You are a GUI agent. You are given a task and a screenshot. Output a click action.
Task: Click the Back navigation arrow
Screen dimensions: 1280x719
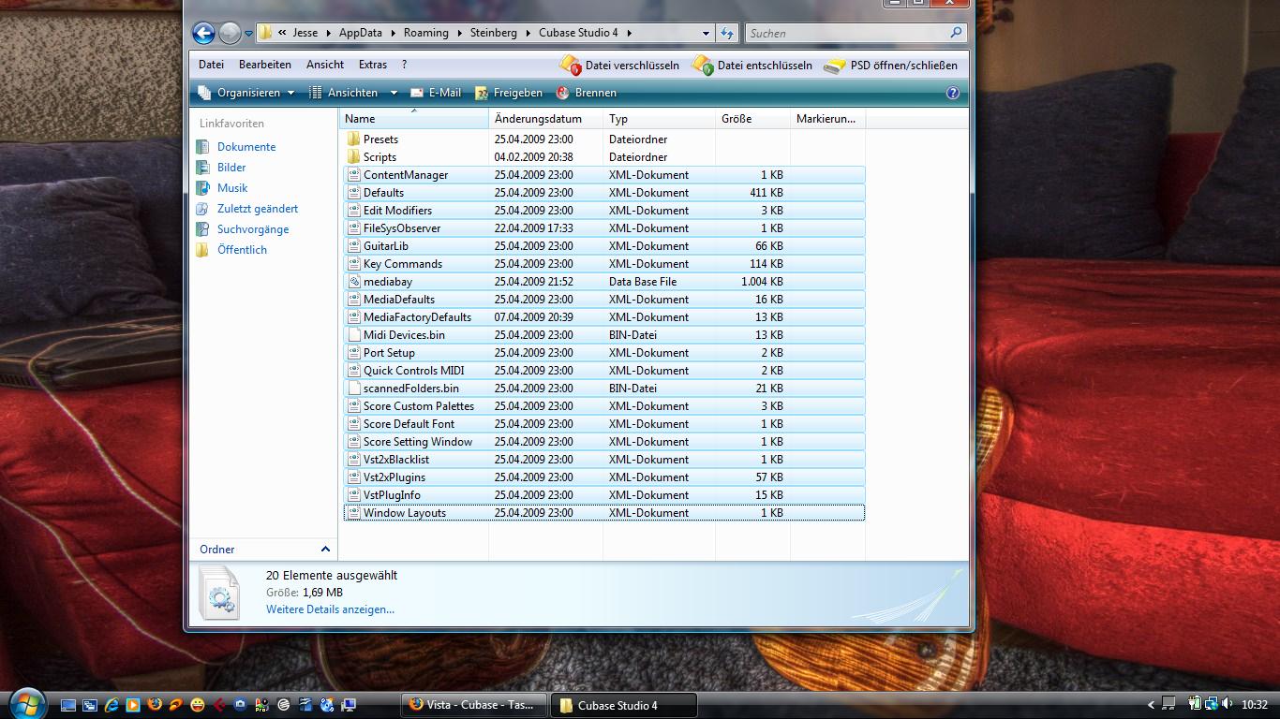point(203,33)
